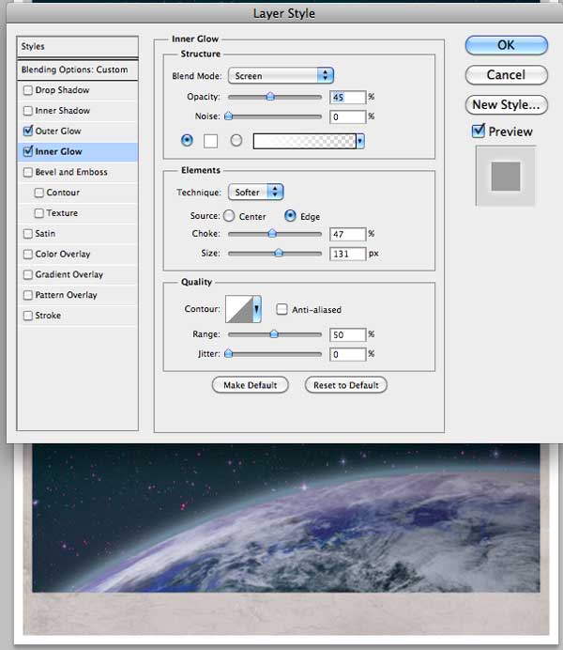Image resolution: width=563 pixels, height=650 pixels.
Task: Open the Blend Mode dropdown showing Screen
Action: 281,75
